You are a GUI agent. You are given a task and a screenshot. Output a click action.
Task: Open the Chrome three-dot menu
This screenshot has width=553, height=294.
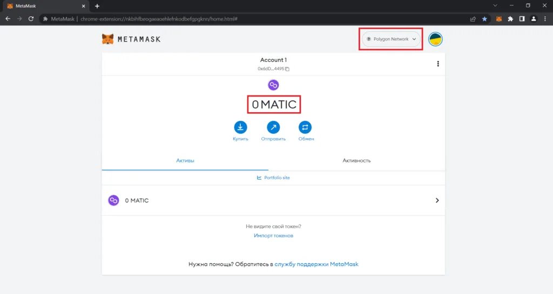545,19
